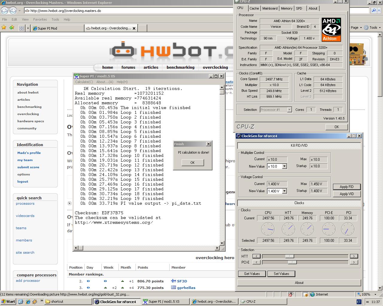Confirm OK in the Finish dialog

(192, 163)
